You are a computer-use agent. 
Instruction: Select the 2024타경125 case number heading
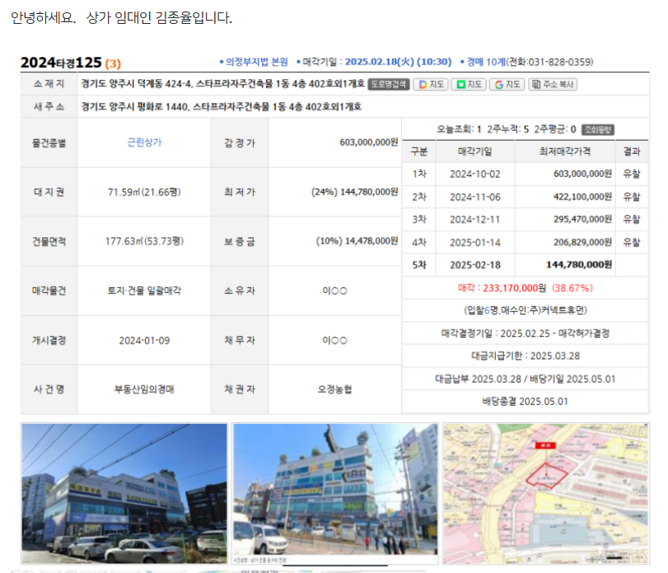(x=60, y=63)
